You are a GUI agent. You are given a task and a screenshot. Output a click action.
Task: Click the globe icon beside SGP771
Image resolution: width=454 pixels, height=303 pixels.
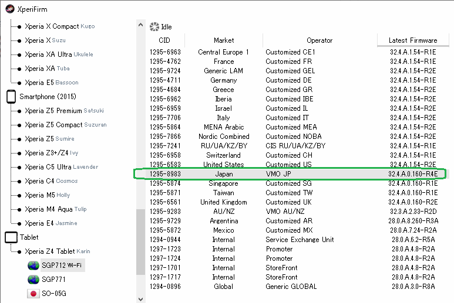[x=33, y=280]
